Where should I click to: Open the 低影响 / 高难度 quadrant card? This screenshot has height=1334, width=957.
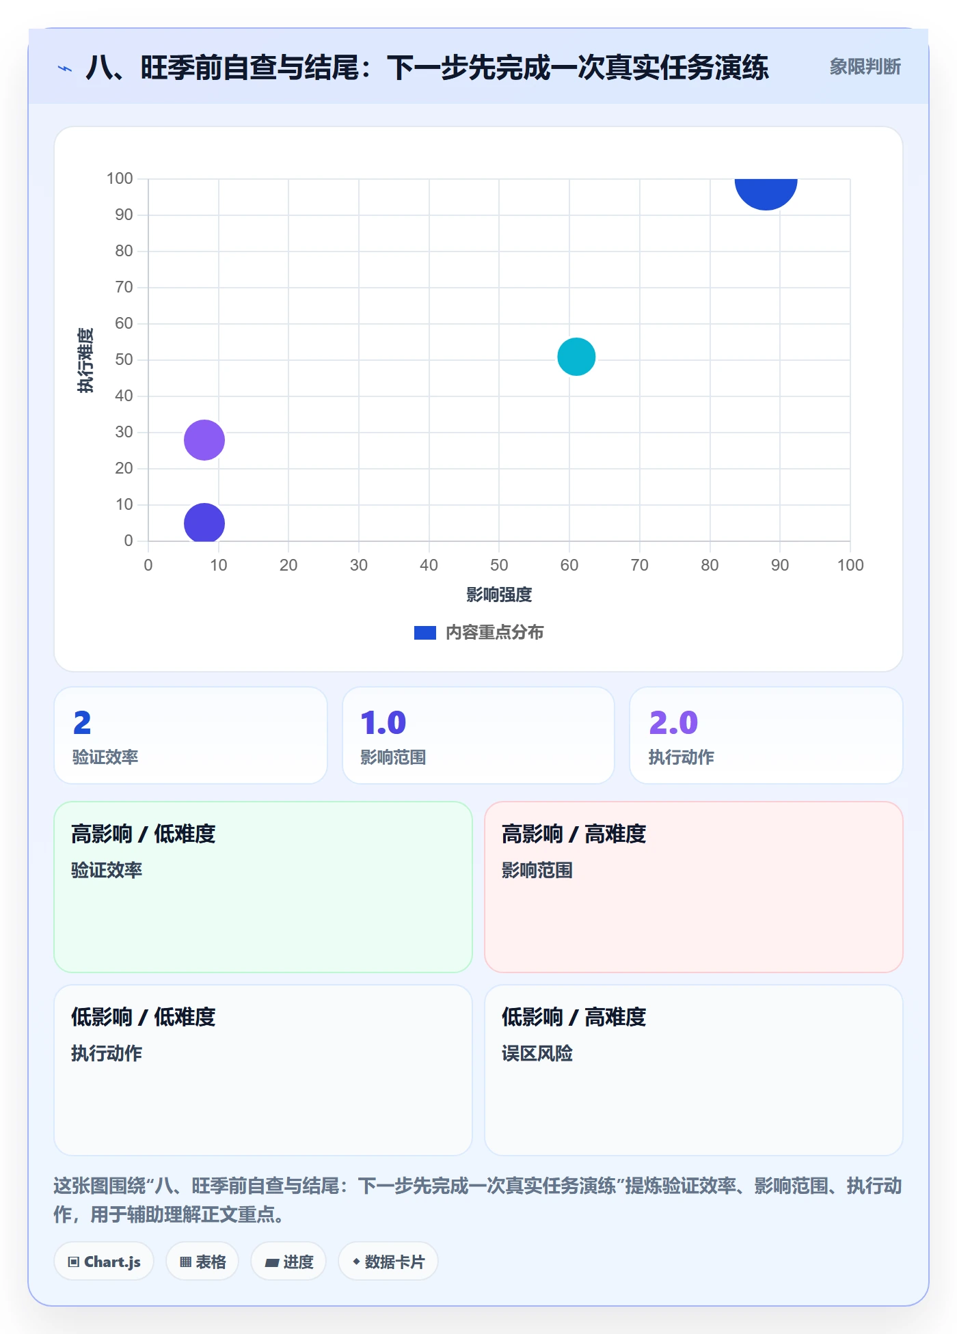pyautogui.click(x=694, y=1070)
